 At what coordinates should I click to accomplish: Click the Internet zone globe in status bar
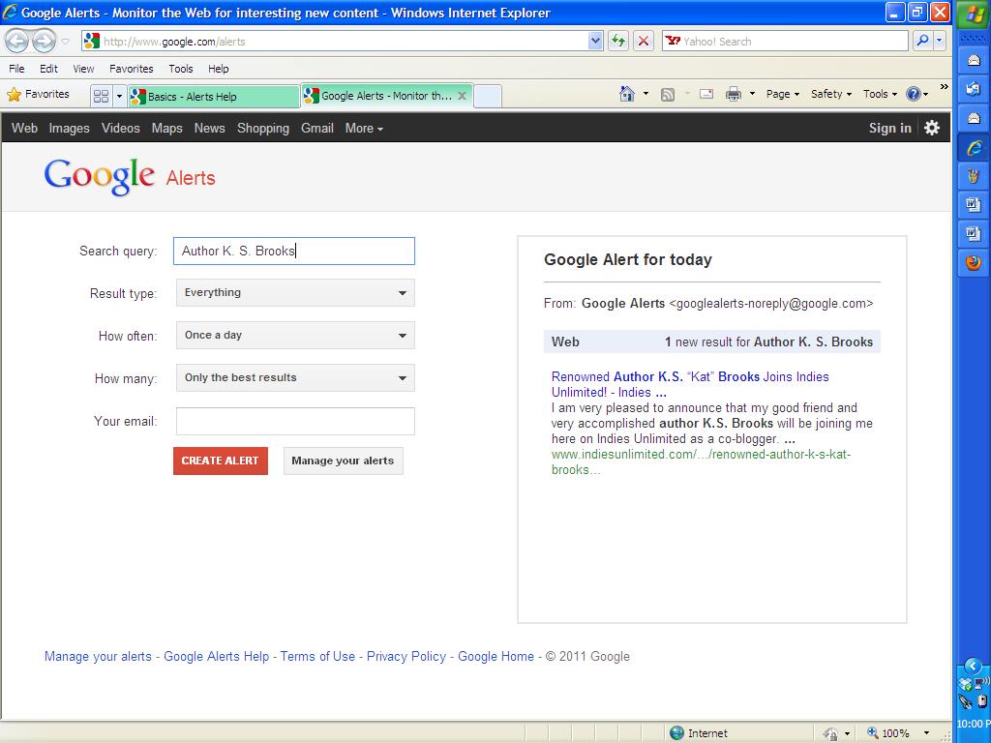pyautogui.click(x=676, y=733)
